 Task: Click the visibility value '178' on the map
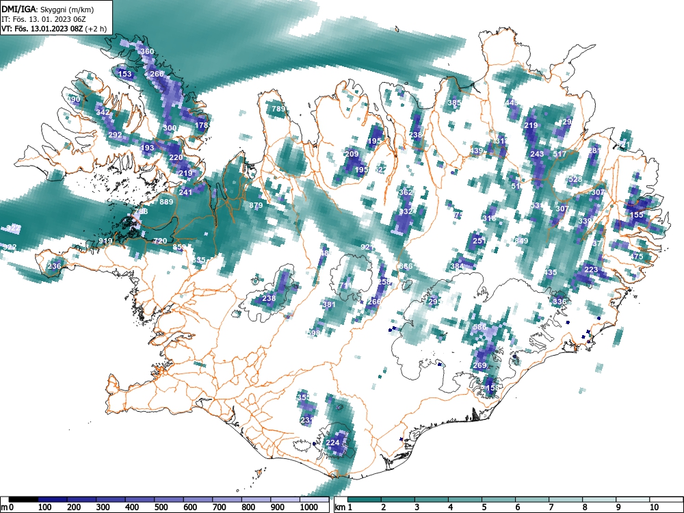202,126
